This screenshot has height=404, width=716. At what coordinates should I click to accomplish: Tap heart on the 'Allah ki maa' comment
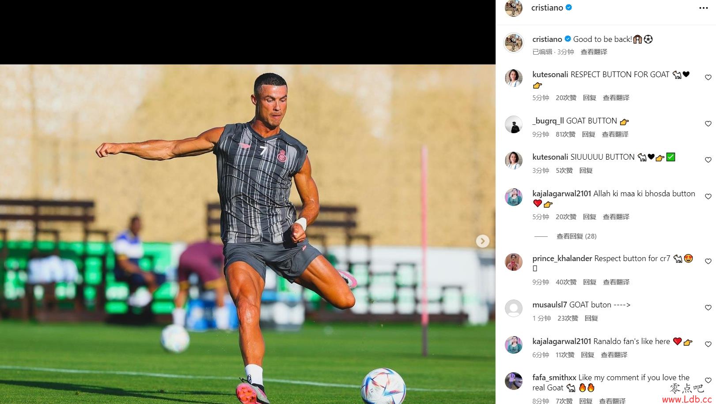[x=708, y=197]
